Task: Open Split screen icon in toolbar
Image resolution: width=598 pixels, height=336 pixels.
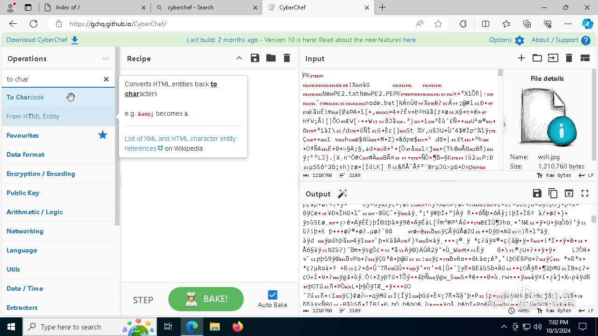Action: (486, 24)
